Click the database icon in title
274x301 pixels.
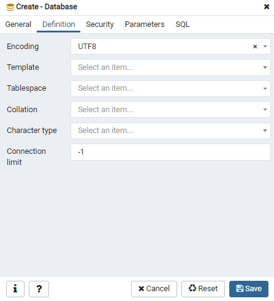pos(10,7)
